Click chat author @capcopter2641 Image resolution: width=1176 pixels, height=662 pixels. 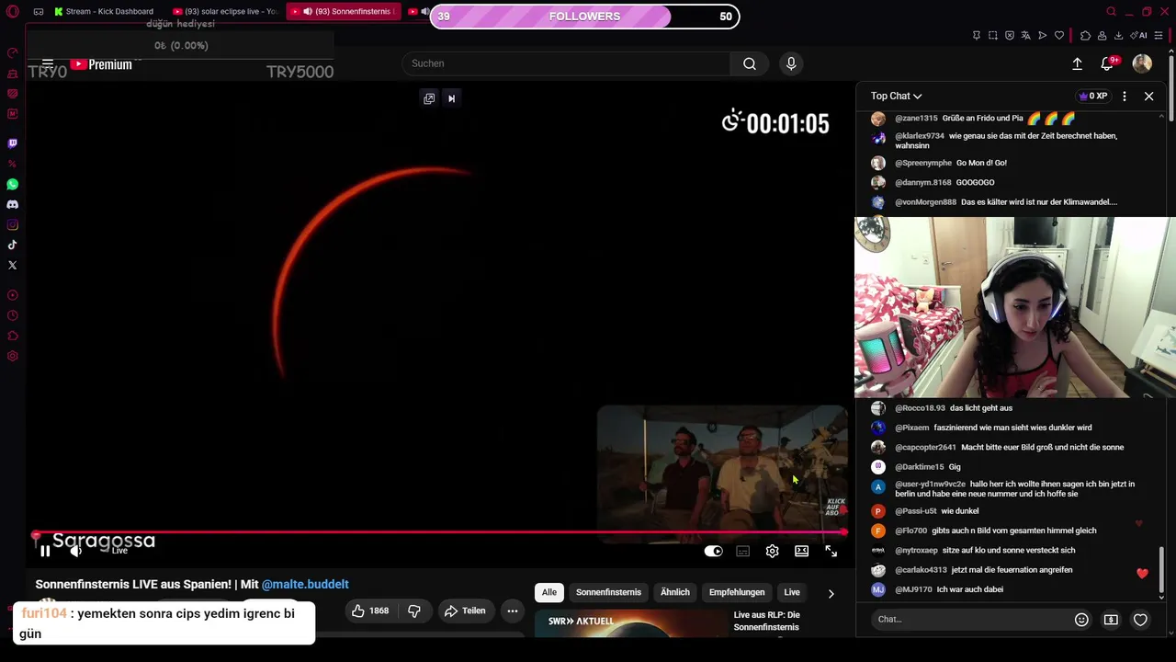tap(925, 447)
